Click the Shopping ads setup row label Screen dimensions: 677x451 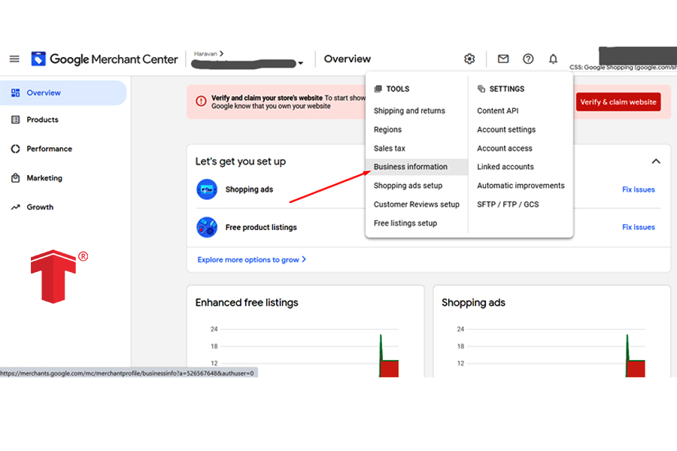[x=249, y=189]
